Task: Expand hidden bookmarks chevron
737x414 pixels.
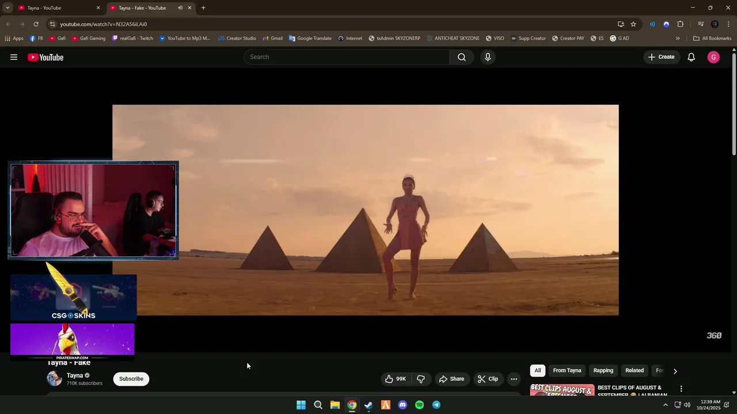Action: pyautogui.click(x=678, y=39)
